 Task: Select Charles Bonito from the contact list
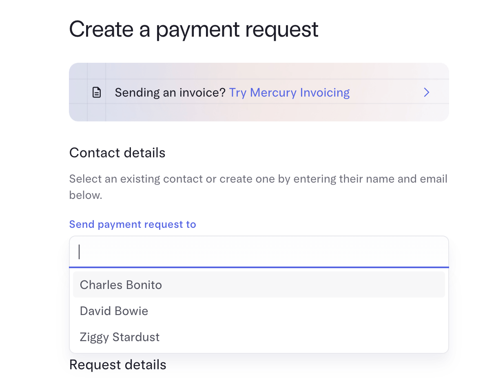tap(259, 284)
